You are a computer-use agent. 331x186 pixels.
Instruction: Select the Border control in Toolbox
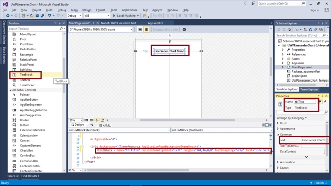click(24, 120)
